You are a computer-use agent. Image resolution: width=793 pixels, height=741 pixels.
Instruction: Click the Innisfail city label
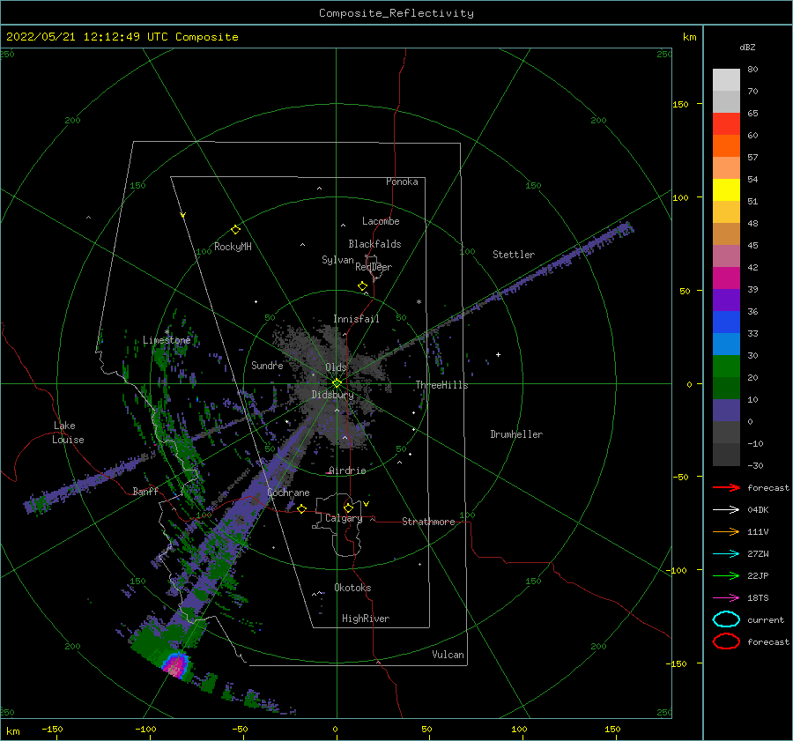356,319
